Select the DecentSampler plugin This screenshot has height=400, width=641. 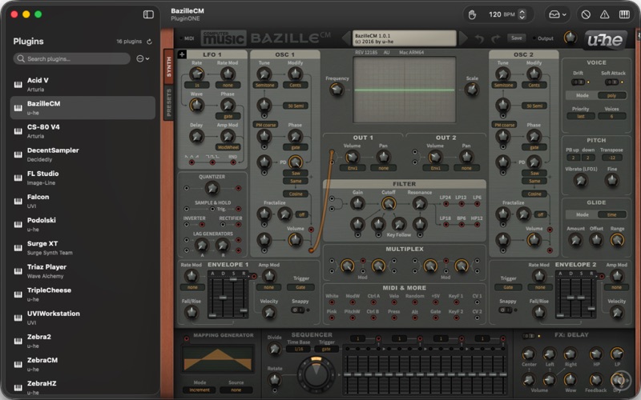(83, 154)
